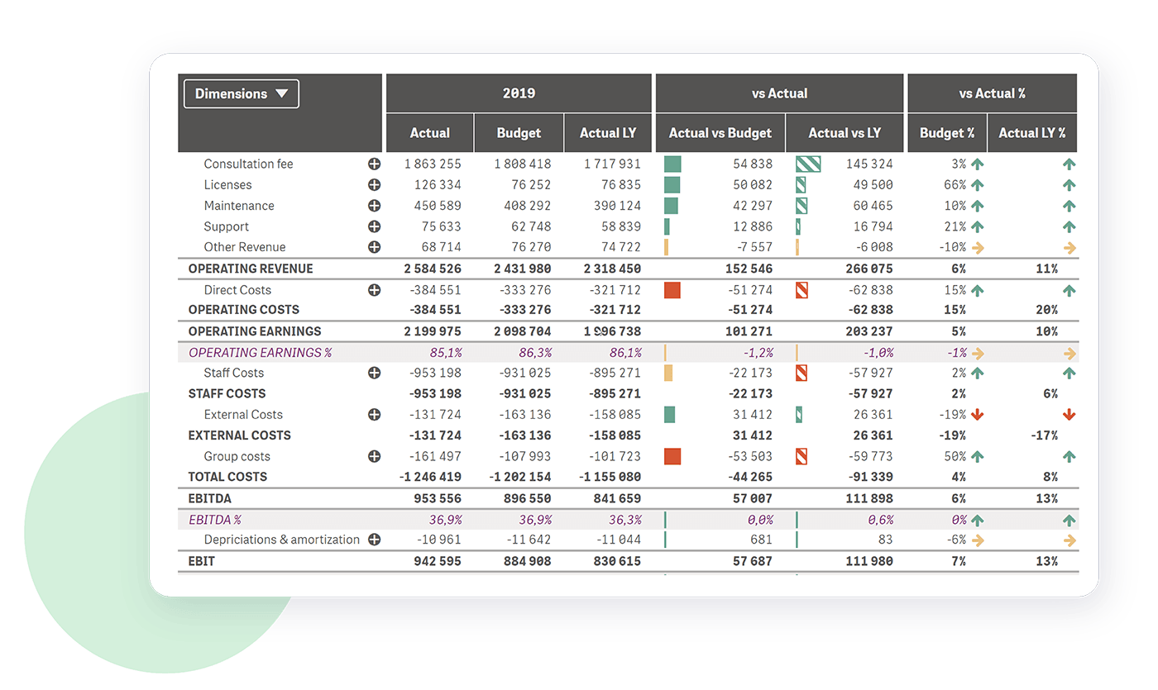Click striped green bar for Consultation fee vs LY
The height and width of the screenshot is (690, 1158).
(808, 164)
